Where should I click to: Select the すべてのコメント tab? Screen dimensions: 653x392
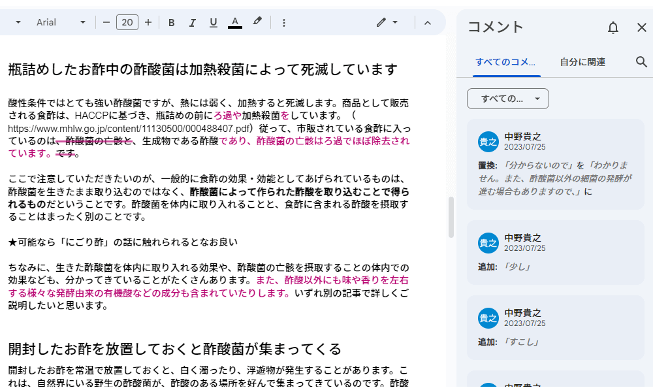point(506,61)
